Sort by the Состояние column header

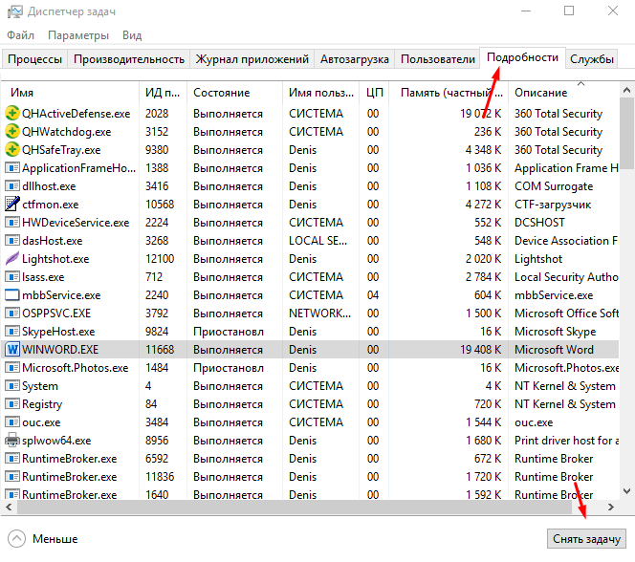tap(234, 93)
